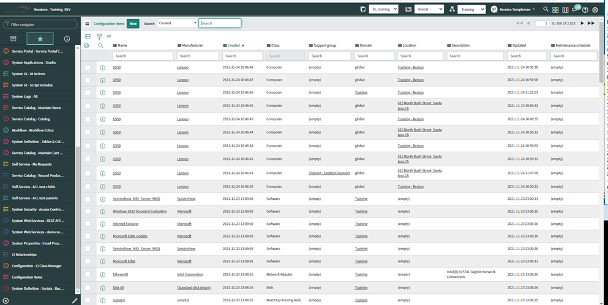Open the Windows 2022 Standard Evaluation record
The image size is (608, 305).
coord(140,211)
